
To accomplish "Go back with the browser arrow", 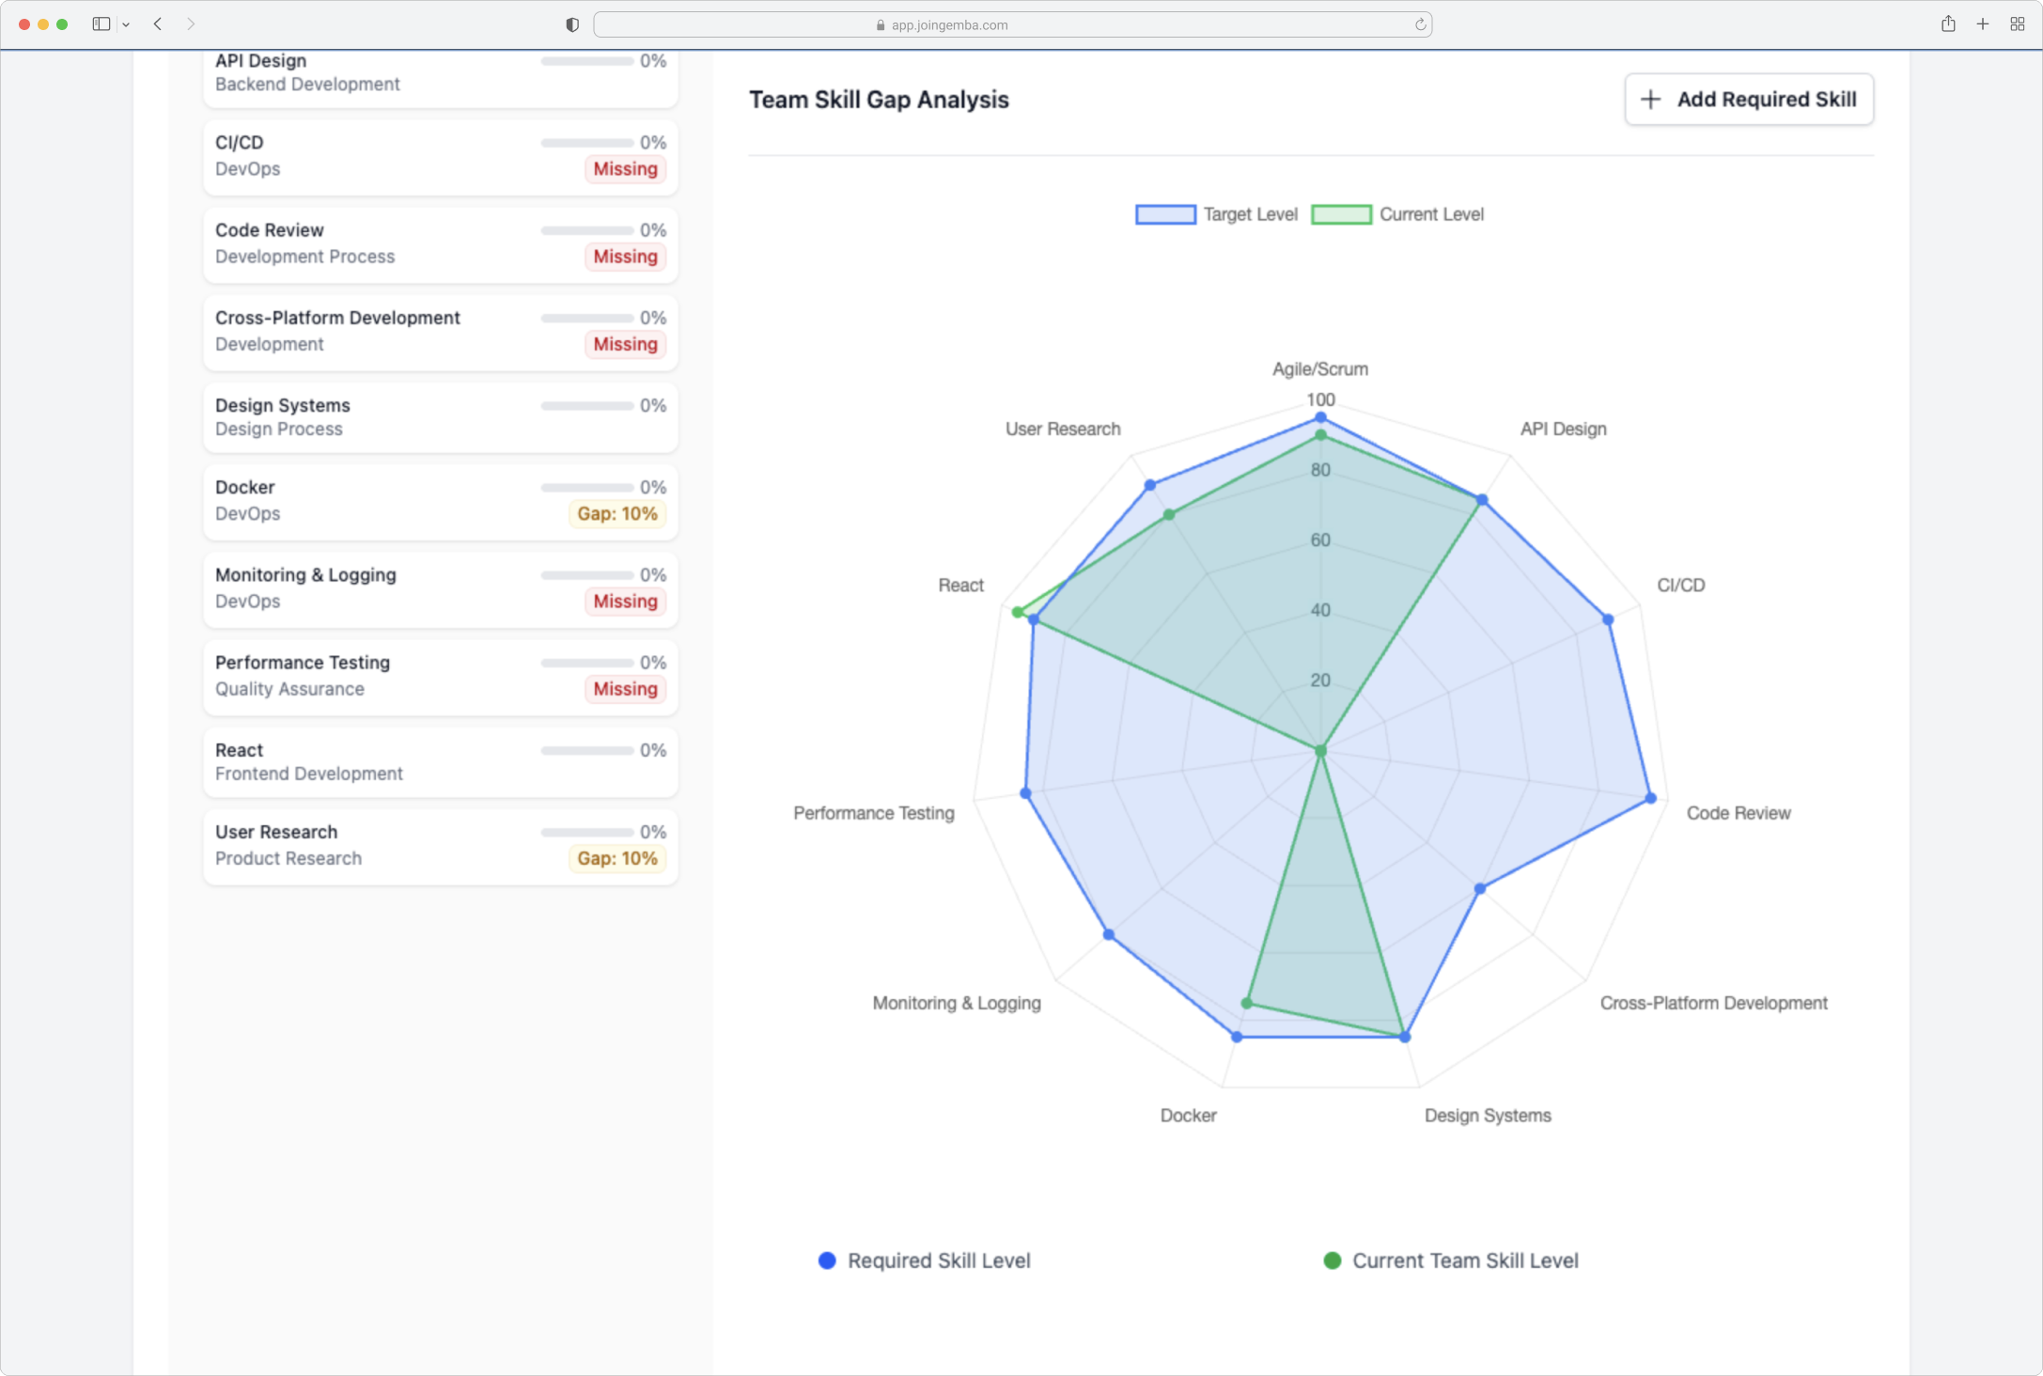I will point(158,24).
